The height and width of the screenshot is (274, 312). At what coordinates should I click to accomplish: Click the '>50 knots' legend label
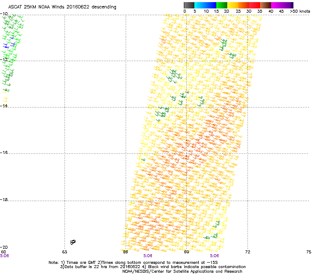300,11
